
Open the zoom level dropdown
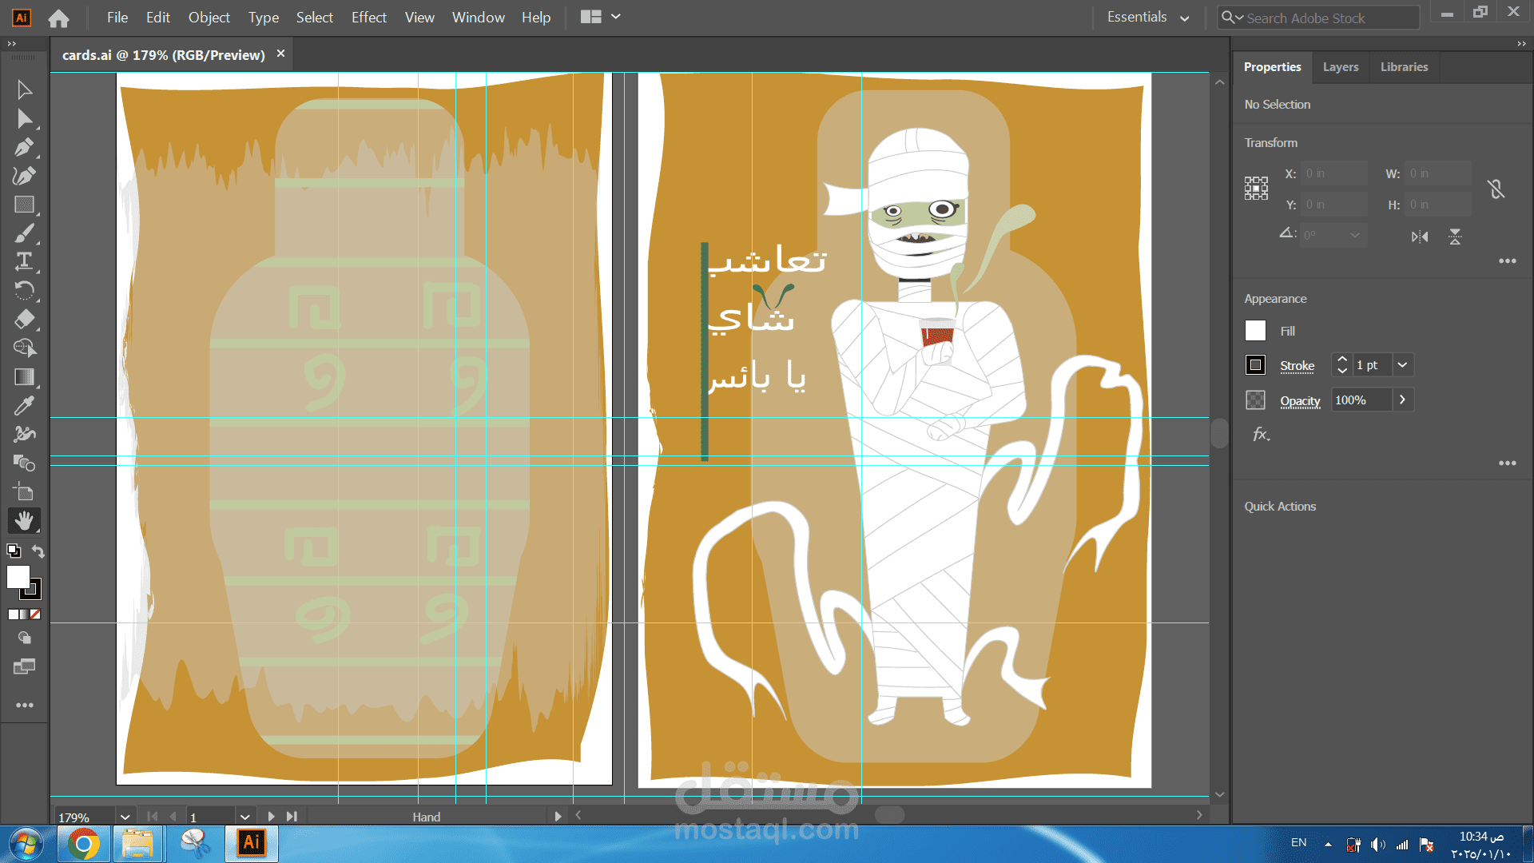coord(125,817)
